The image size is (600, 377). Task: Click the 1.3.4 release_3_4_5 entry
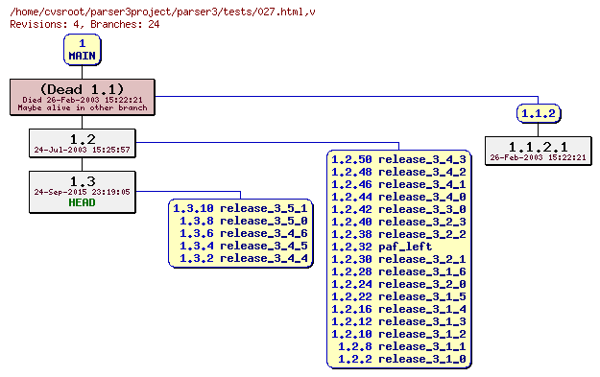click(244, 246)
